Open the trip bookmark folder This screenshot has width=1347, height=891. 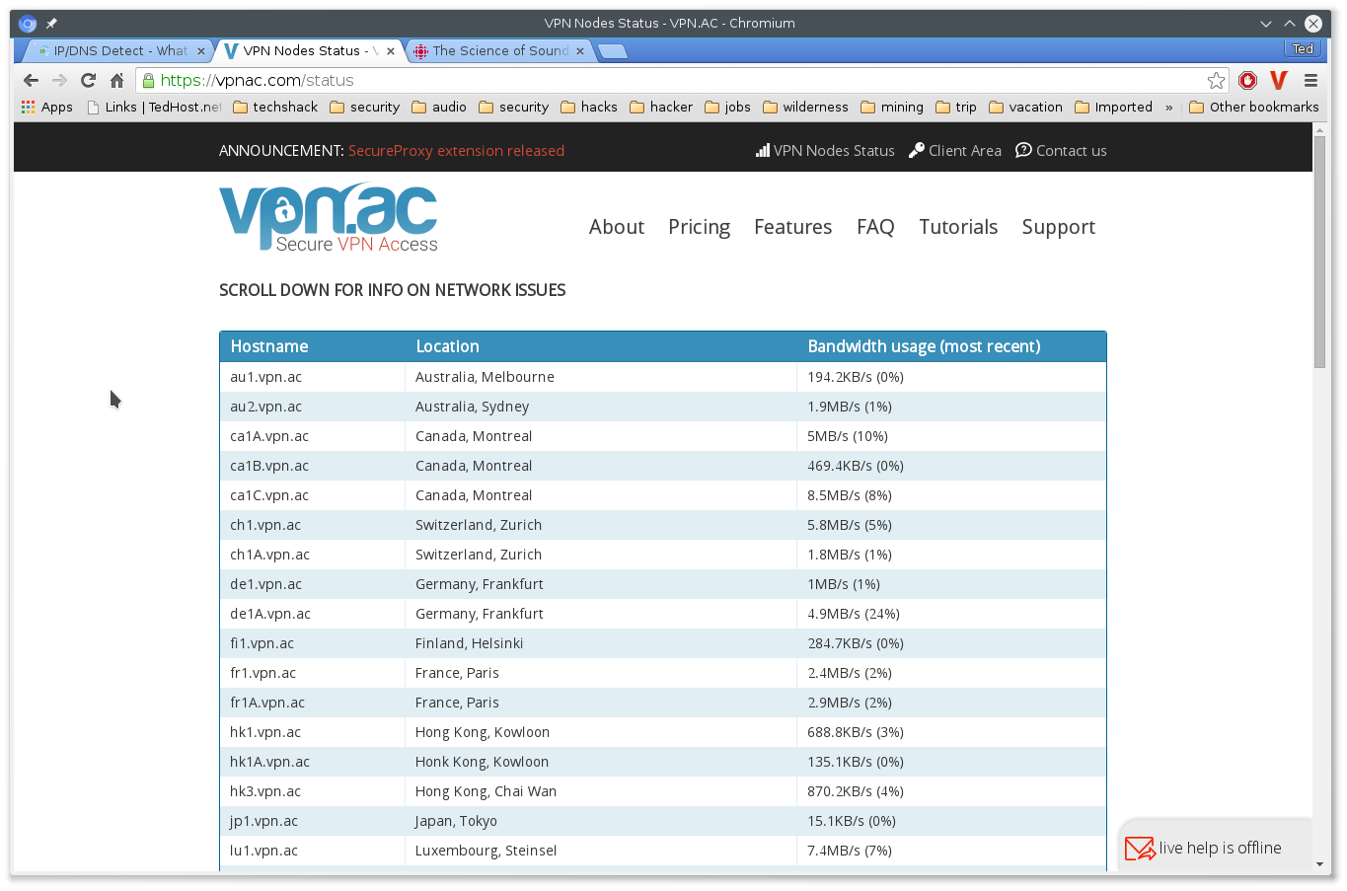pos(956,107)
